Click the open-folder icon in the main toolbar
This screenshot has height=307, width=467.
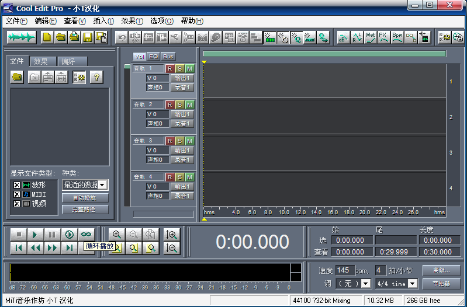(61, 37)
